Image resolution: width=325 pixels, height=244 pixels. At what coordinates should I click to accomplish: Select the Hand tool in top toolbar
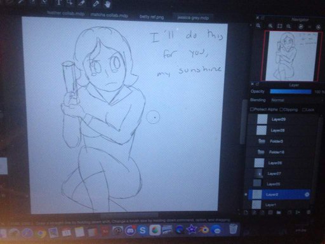108,4
